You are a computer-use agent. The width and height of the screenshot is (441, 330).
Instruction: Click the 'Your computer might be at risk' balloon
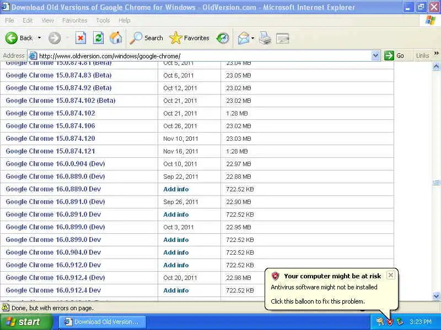tap(332, 289)
